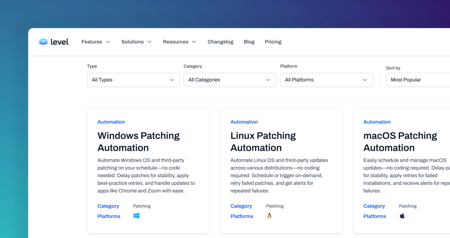Go to the Blog page
Viewport: 450px width, 238px height.
click(249, 42)
